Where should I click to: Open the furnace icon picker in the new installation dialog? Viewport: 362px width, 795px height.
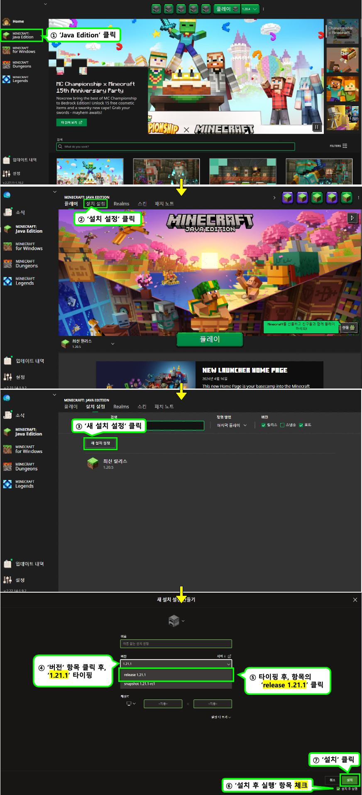(176, 621)
